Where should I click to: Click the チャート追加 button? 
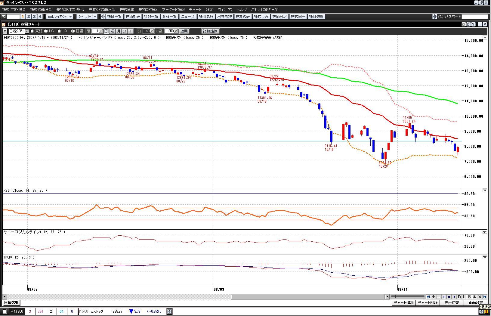(x=403, y=303)
